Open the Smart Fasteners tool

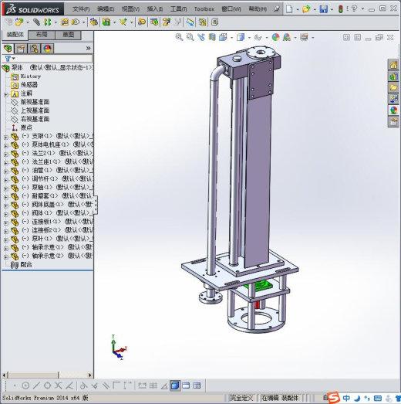(64, 22)
